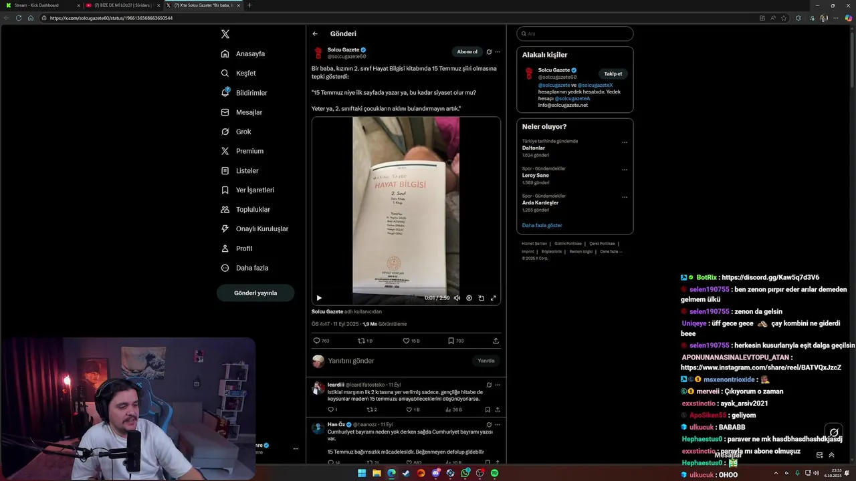The height and width of the screenshot is (481, 856).
Task: Reply to the main post (763 comments)
Action: [322, 341]
